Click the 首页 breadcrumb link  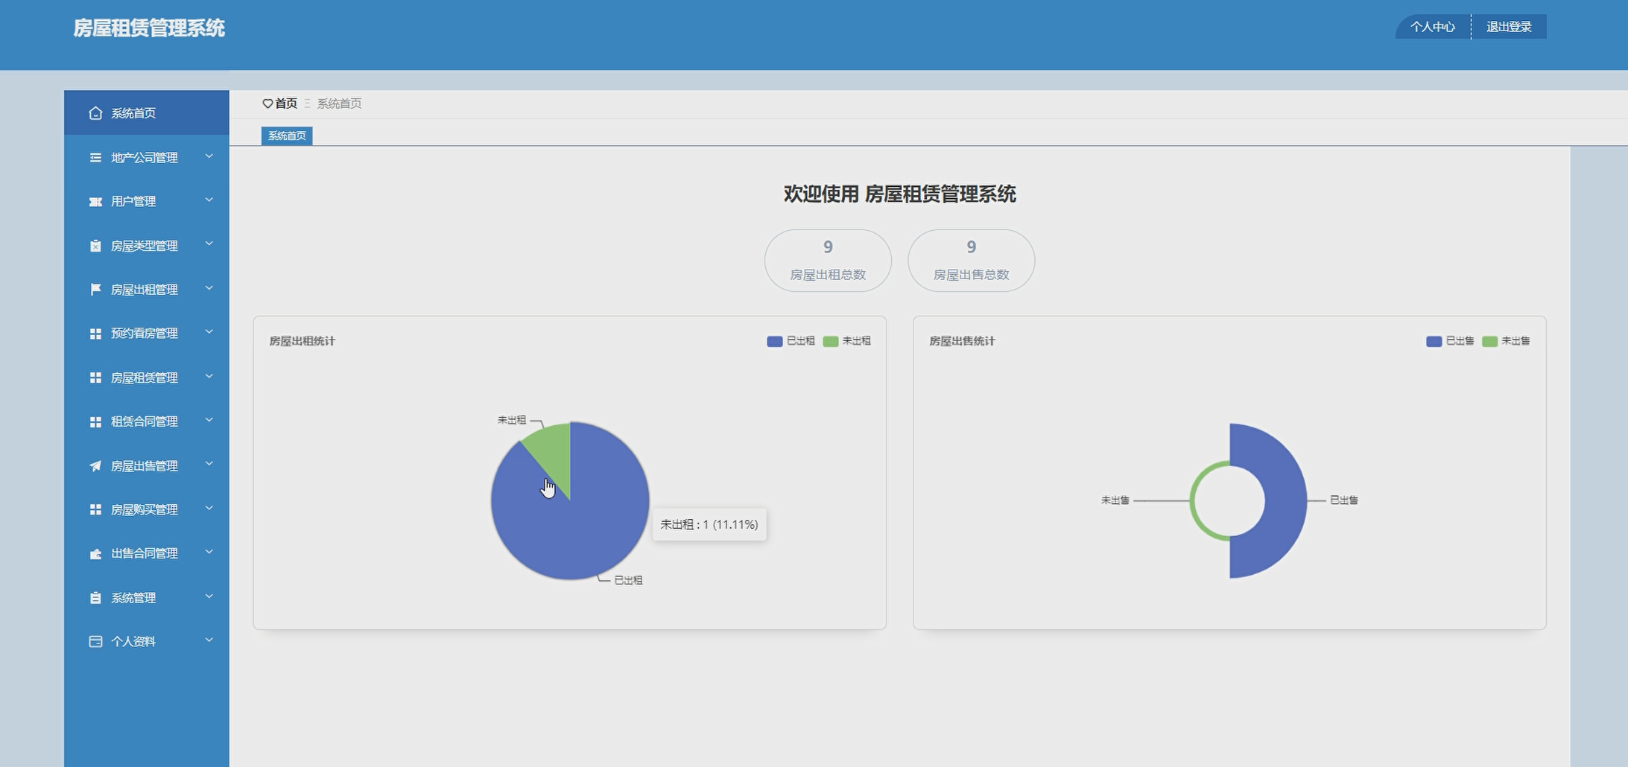click(x=286, y=104)
